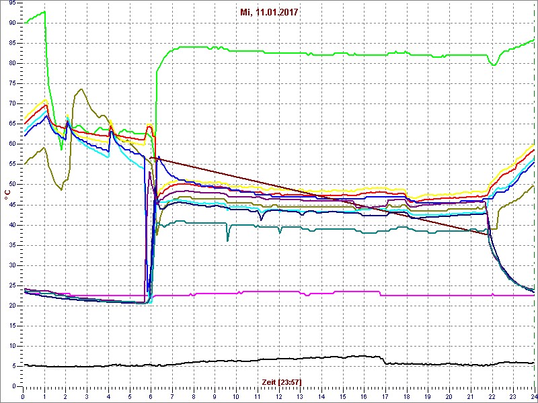Viewport: 538px width, 403px height.
Task: Select the 80 value on the temperature axis
Action: coord(12,63)
